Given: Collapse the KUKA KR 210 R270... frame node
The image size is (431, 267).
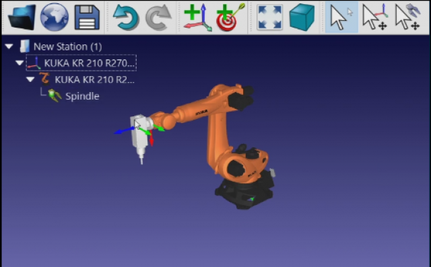Looking at the screenshot, I should [20, 63].
